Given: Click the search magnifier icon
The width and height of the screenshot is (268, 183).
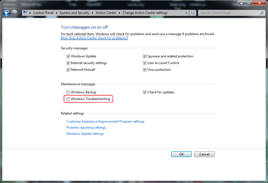Looking at the screenshot, I should 262,13.
